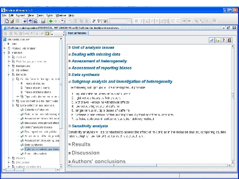Go forward with the right arrow icon
This screenshot has height=179, width=239.
[56, 21]
